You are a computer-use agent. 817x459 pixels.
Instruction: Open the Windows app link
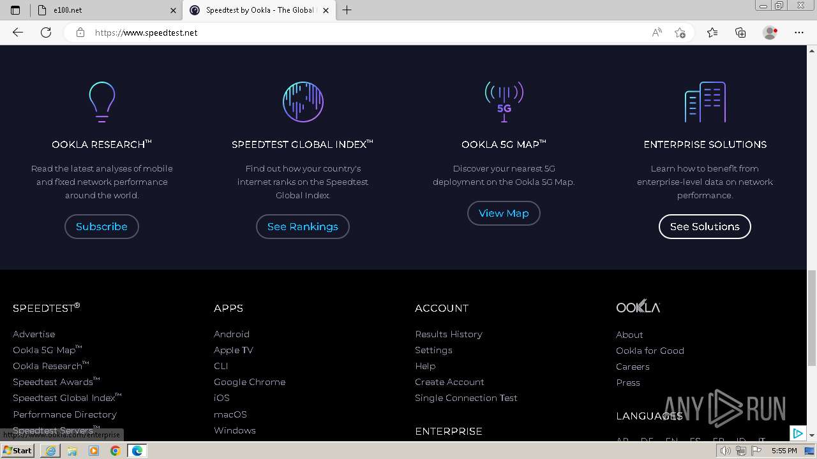[235, 430]
